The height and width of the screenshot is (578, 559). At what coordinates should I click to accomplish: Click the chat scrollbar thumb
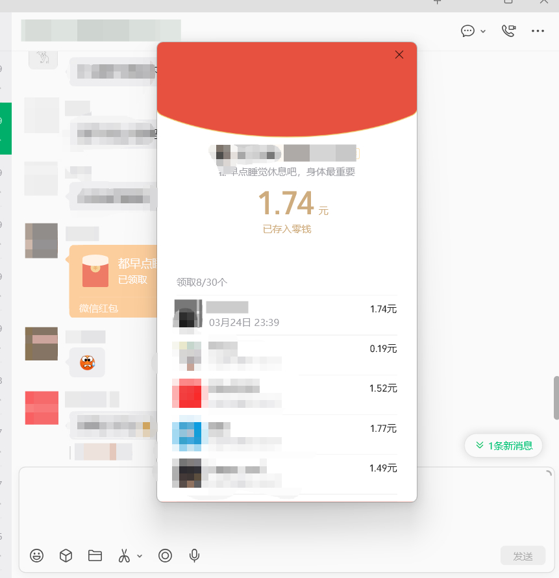tap(556, 397)
